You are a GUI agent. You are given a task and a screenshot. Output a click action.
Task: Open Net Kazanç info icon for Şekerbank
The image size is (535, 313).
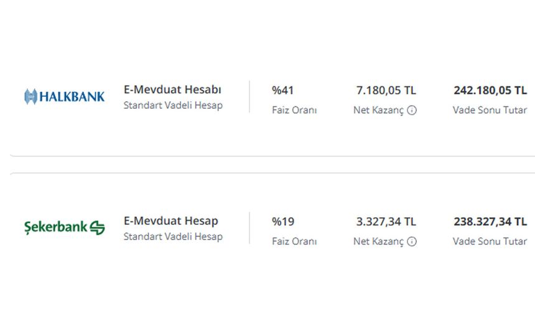(412, 242)
